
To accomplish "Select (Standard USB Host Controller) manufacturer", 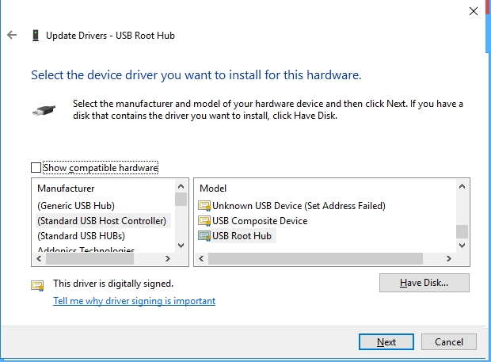I will tap(101, 221).
